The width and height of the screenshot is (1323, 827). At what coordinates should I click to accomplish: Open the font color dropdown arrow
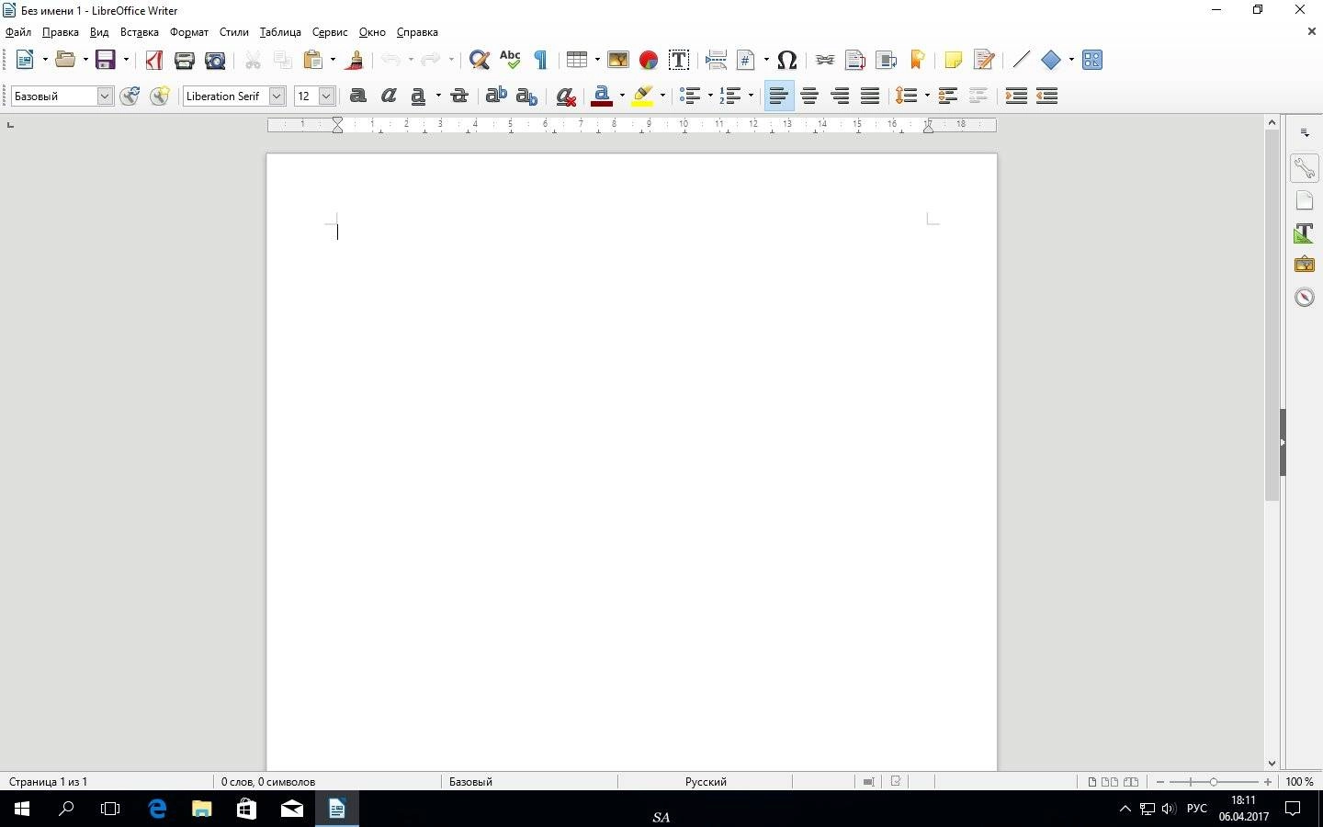(622, 96)
